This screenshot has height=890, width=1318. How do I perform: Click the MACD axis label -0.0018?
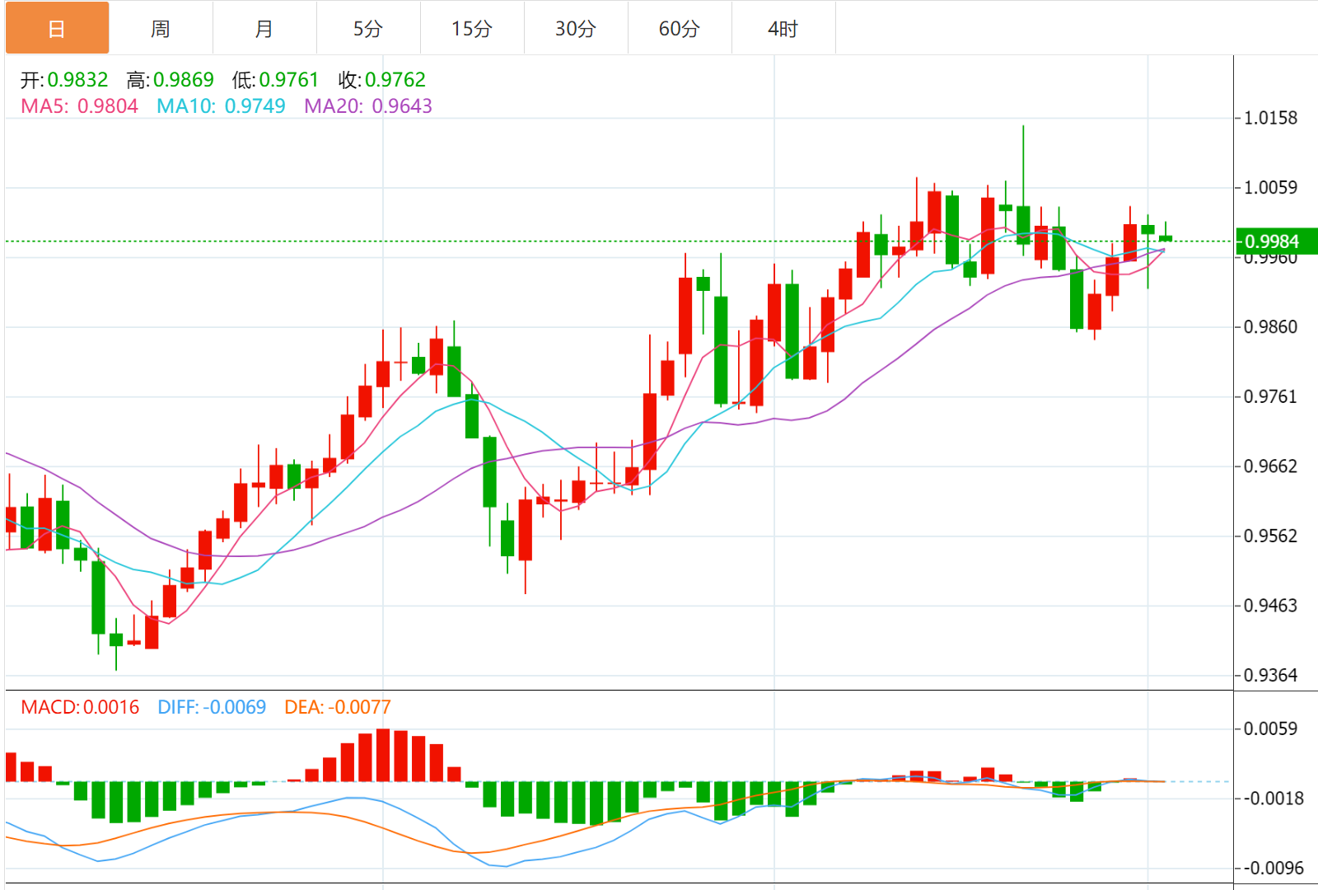point(1274,799)
